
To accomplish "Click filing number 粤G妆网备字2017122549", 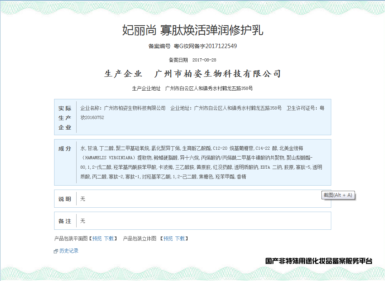I will pos(205,46).
